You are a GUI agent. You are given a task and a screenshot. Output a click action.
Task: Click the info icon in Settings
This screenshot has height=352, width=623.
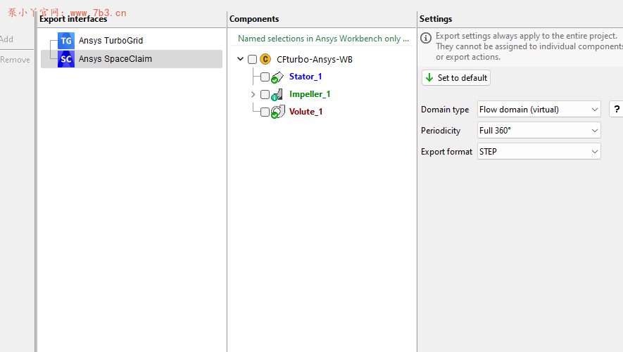pyautogui.click(x=426, y=37)
